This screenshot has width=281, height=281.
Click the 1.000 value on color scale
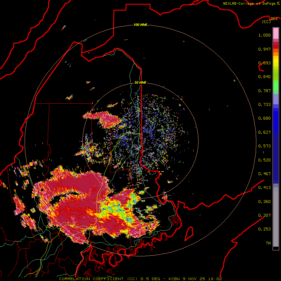(x=264, y=35)
